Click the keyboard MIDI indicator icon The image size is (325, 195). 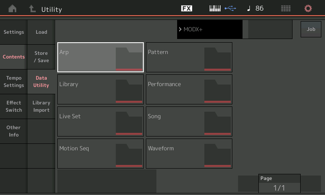tap(215, 9)
